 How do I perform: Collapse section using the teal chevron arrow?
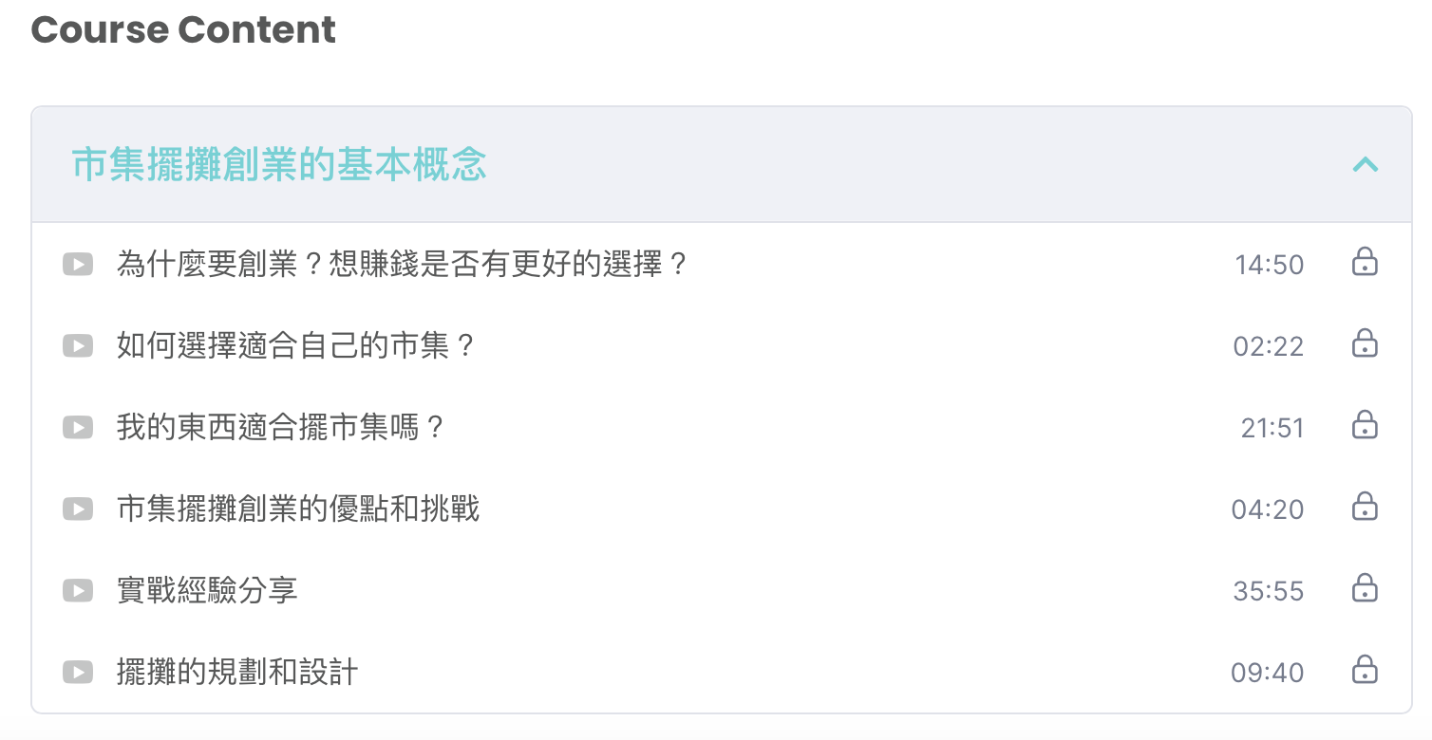pyautogui.click(x=1365, y=165)
